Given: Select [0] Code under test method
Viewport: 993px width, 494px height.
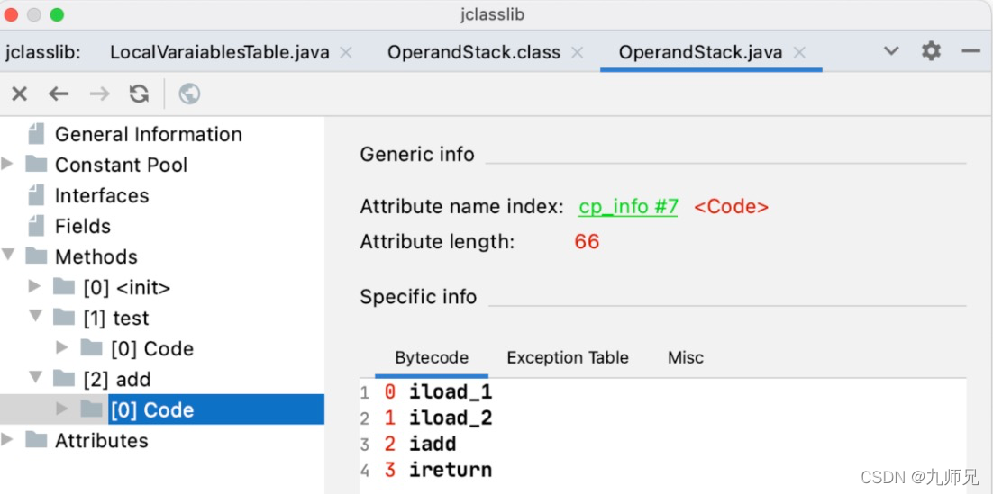Looking at the screenshot, I should pyautogui.click(x=151, y=348).
